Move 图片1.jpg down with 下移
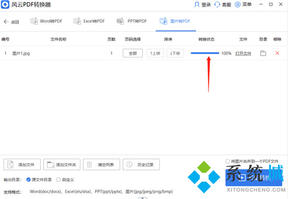The width and height of the screenshot is (288, 199). (175, 53)
